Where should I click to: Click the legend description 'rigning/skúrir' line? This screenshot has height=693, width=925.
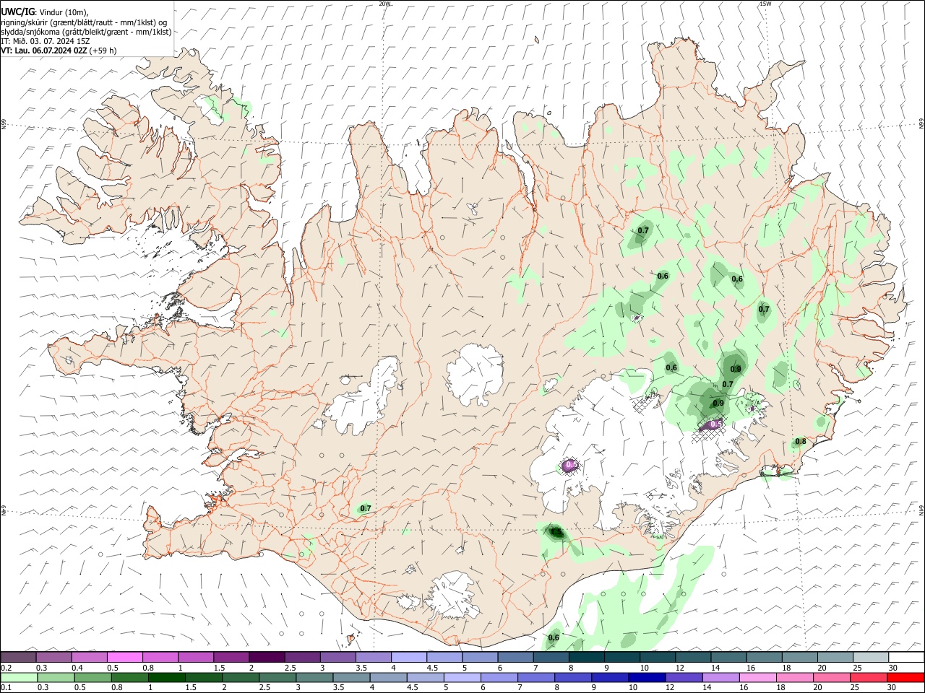[x=84, y=22]
